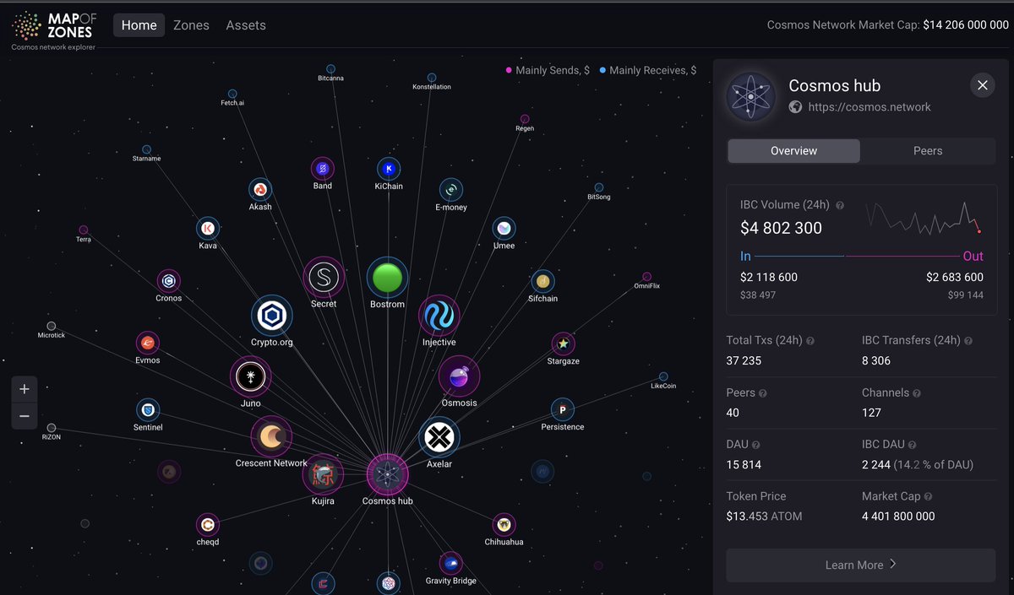Click the Learn More button
1014x595 pixels.
(861, 565)
